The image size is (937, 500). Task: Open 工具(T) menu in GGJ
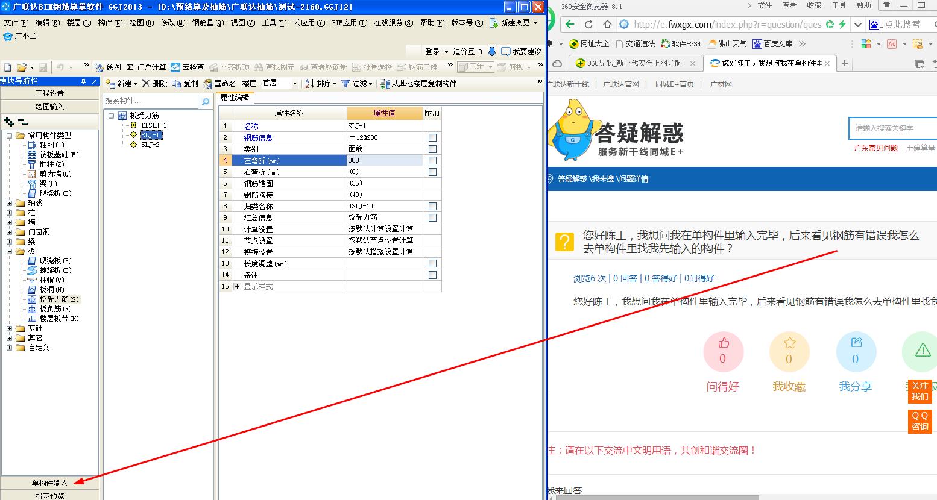274,23
